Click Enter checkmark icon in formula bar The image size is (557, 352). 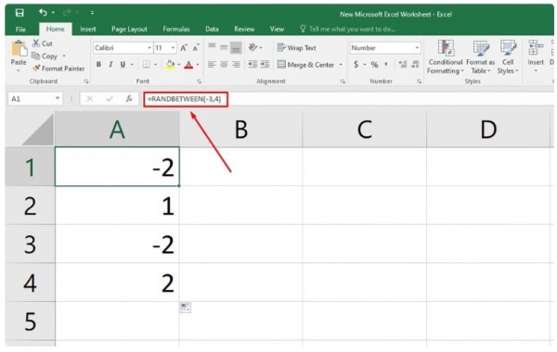tap(110, 99)
